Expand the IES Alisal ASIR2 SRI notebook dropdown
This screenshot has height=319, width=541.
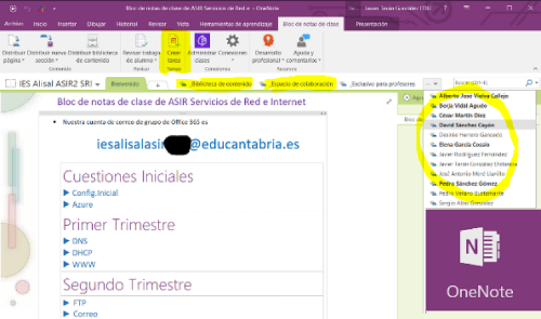98,84
